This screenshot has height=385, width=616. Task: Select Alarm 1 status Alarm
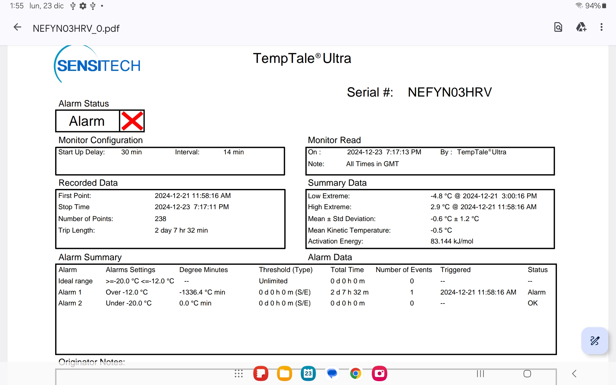536,292
